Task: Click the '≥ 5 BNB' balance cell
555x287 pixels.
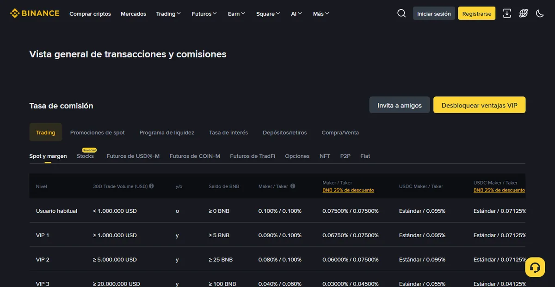Action: [219, 235]
